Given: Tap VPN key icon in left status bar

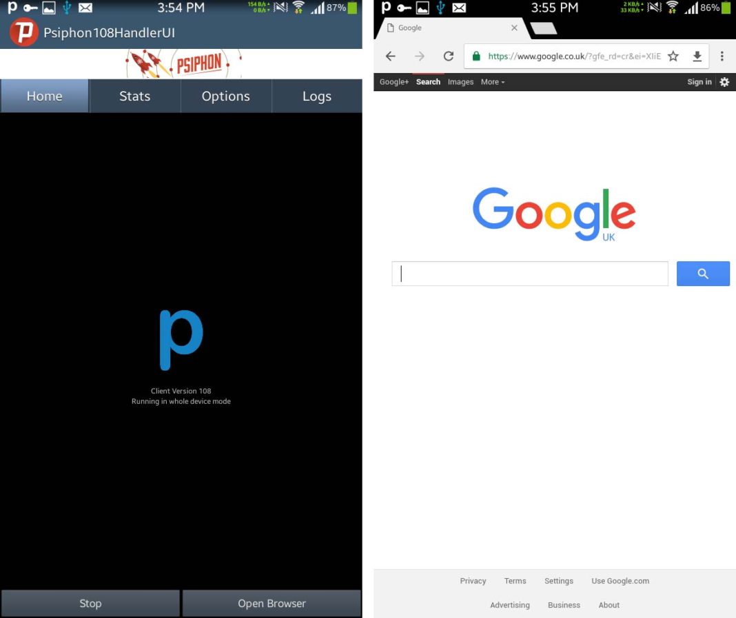Looking at the screenshot, I should 30,8.
